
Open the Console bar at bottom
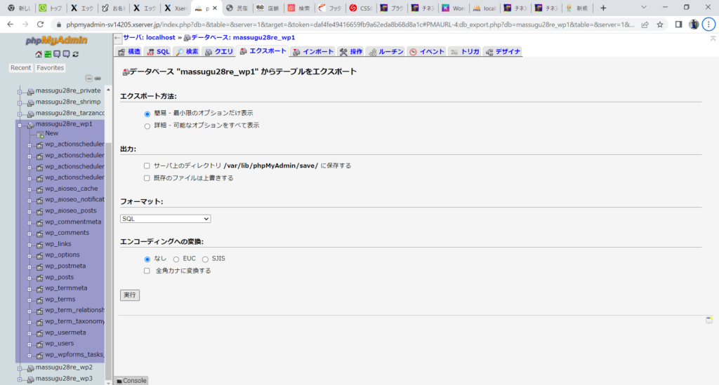pos(131,380)
